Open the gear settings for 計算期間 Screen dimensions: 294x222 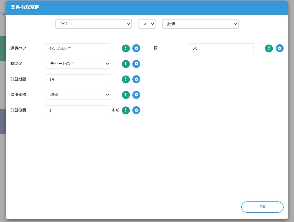136,79
